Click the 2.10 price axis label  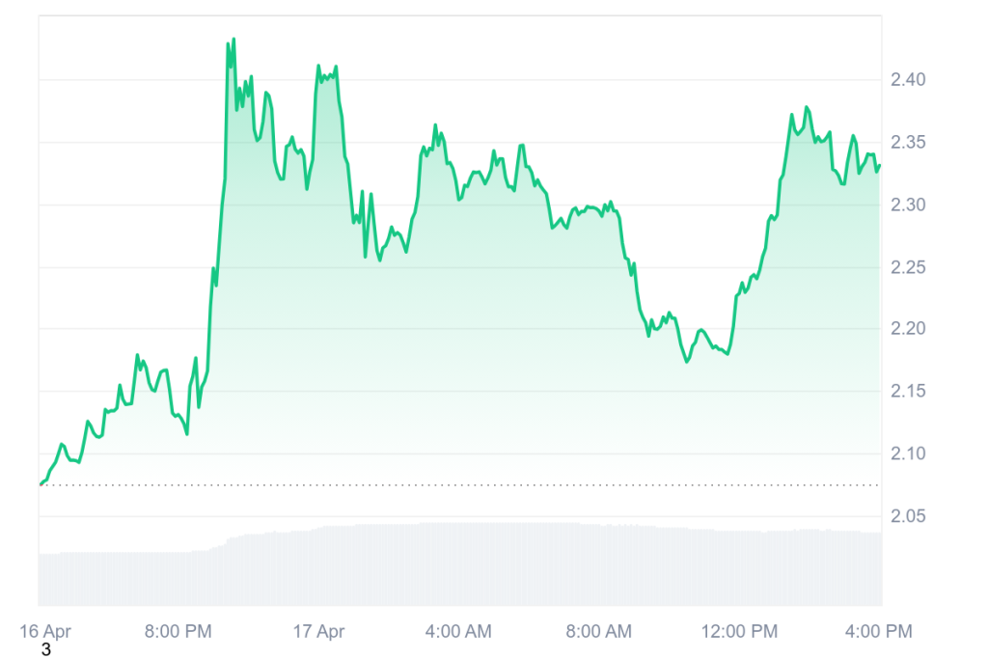[x=908, y=453]
